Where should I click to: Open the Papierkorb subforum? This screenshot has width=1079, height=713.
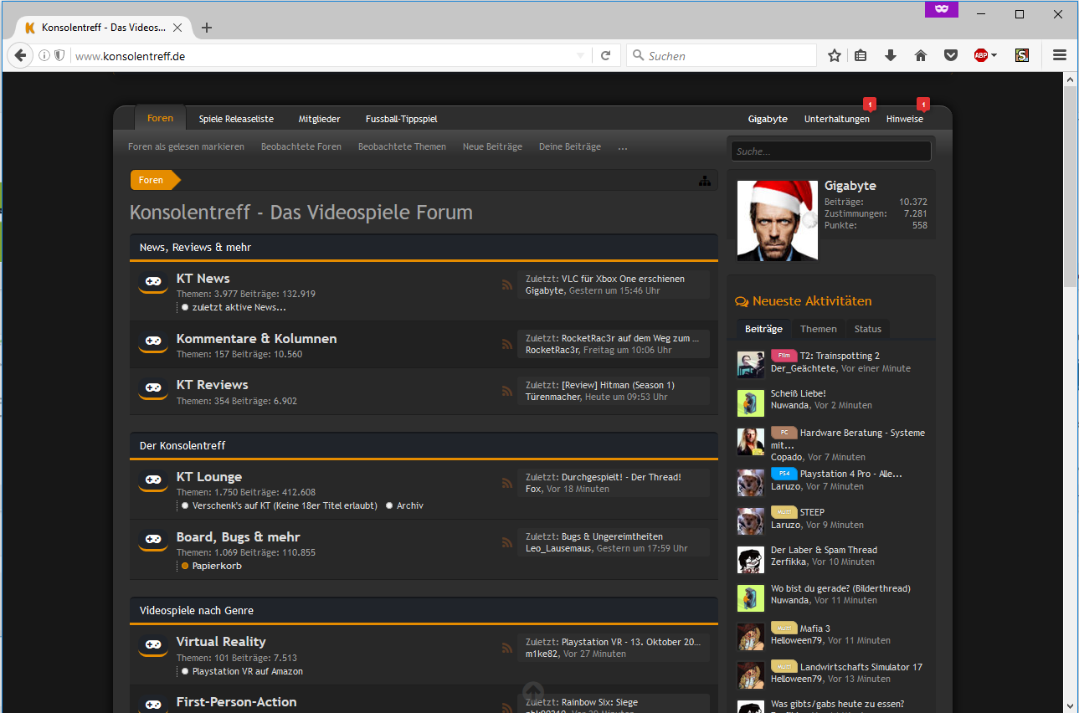pos(217,566)
